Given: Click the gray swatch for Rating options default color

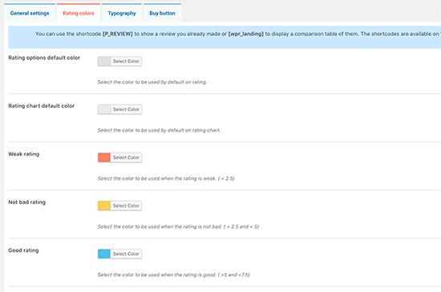Looking at the screenshot, I should tap(104, 61).
